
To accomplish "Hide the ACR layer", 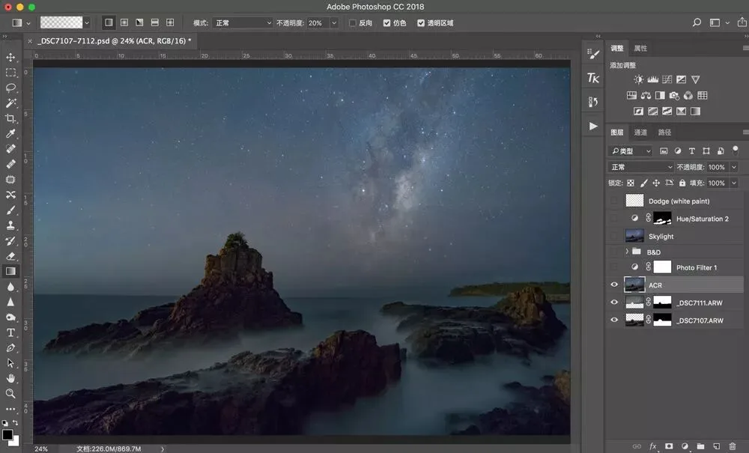I will pos(614,285).
